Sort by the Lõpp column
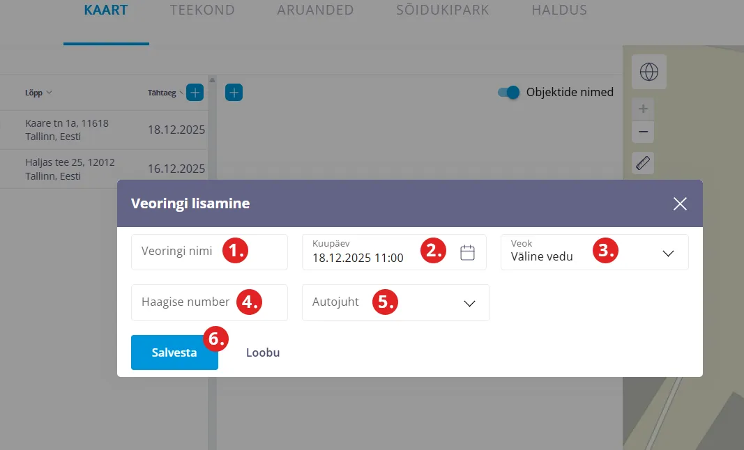744x450 pixels. click(x=39, y=93)
